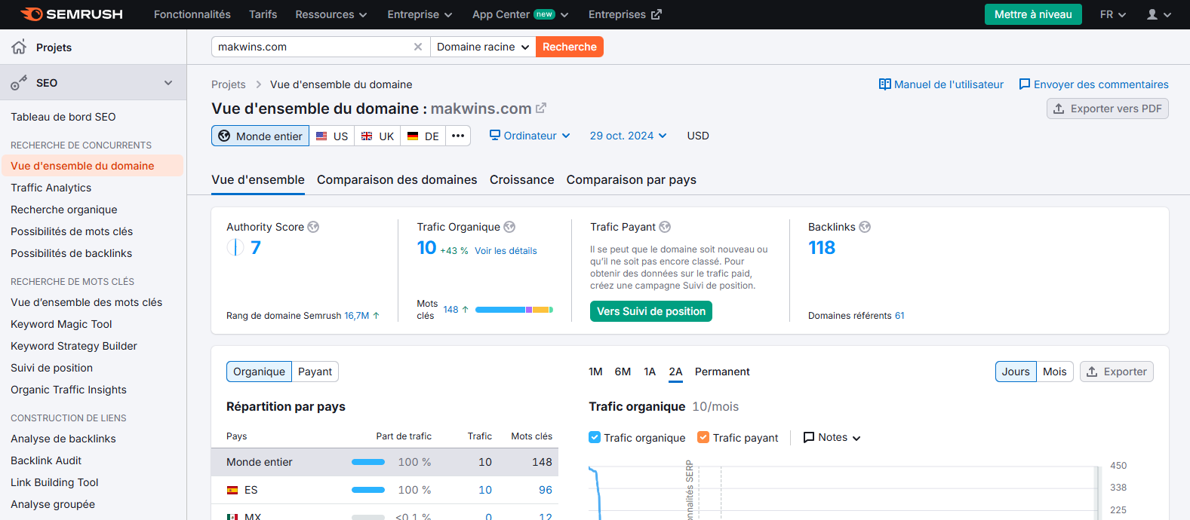Click the keywords position distribution bar
The height and width of the screenshot is (520, 1190).
tap(514, 310)
